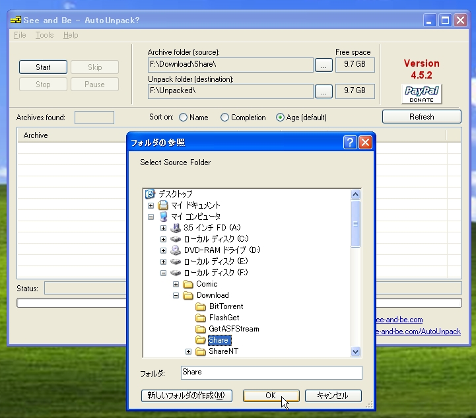476x418 pixels.
Task: Click the make new folder button
Action: click(x=187, y=396)
